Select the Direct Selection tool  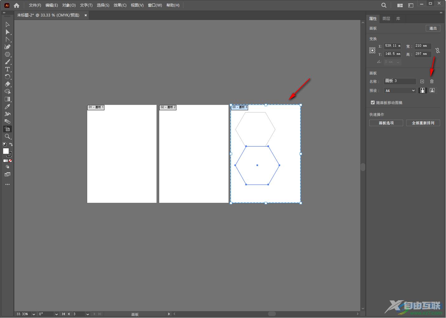pyautogui.click(x=7, y=32)
